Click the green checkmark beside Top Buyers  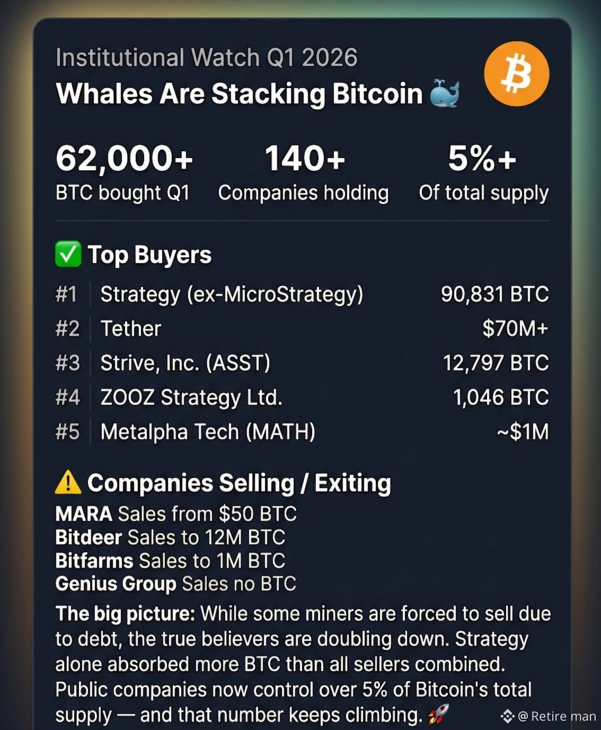tap(68, 255)
